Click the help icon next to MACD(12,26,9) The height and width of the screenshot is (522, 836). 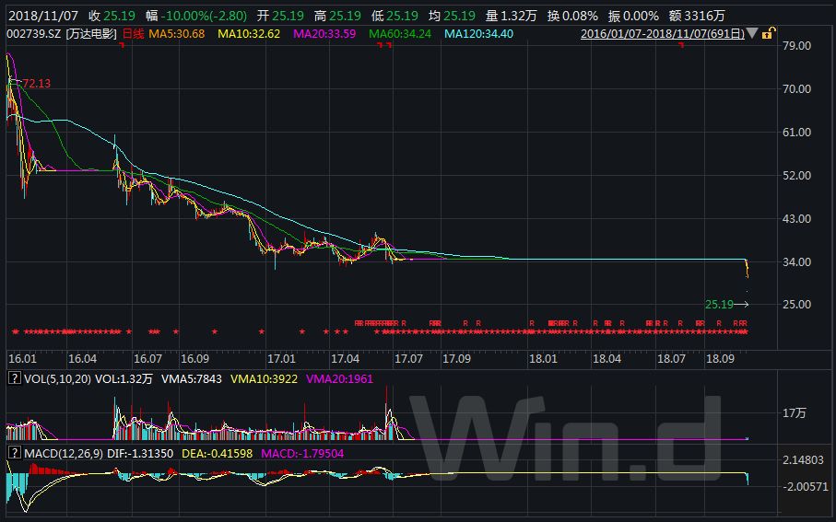pyautogui.click(x=13, y=453)
